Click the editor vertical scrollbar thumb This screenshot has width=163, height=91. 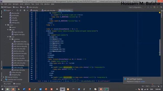click(160, 48)
